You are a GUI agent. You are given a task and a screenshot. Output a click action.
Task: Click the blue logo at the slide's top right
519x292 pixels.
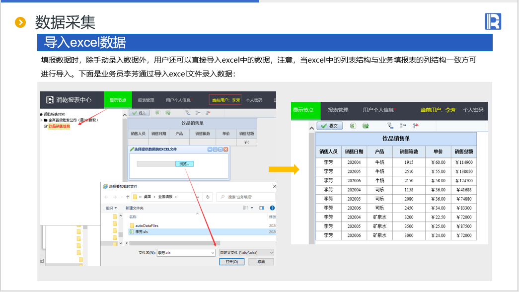coord(493,21)
